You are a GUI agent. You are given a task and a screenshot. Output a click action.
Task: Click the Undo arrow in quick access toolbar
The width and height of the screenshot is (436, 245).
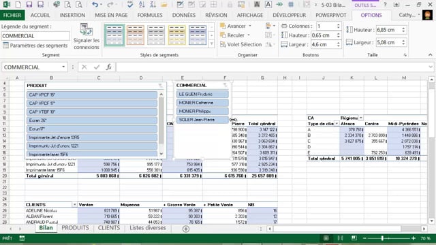pyautogui.click(x=95, y=5)
